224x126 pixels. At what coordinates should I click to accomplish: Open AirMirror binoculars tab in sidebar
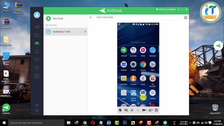pyautogui.click(x=37, y=43)
